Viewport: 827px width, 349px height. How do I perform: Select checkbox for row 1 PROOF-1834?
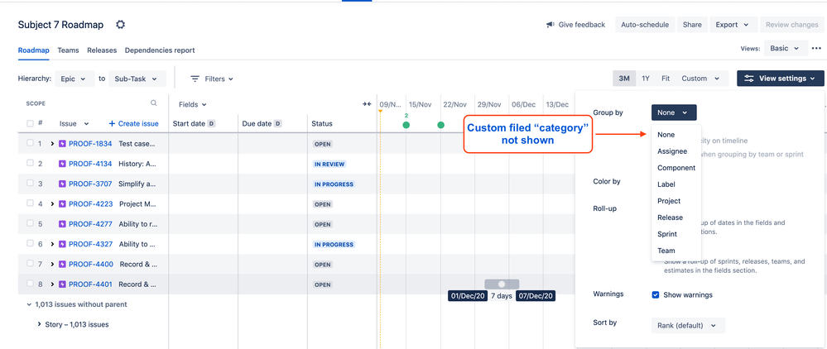30,143
